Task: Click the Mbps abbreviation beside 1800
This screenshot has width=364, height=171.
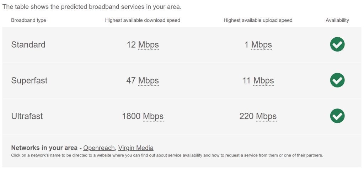Action: [153, 116]
